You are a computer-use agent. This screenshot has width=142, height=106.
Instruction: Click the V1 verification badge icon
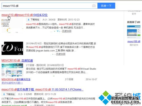pos(58,31)
